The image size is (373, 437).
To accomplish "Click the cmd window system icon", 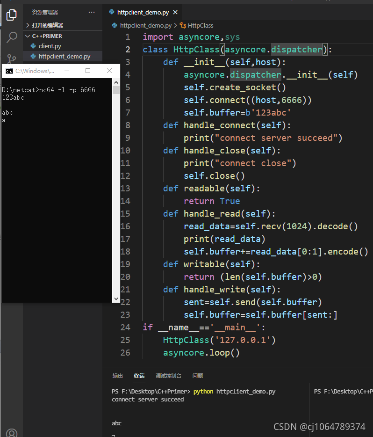I will pos(9,71).
